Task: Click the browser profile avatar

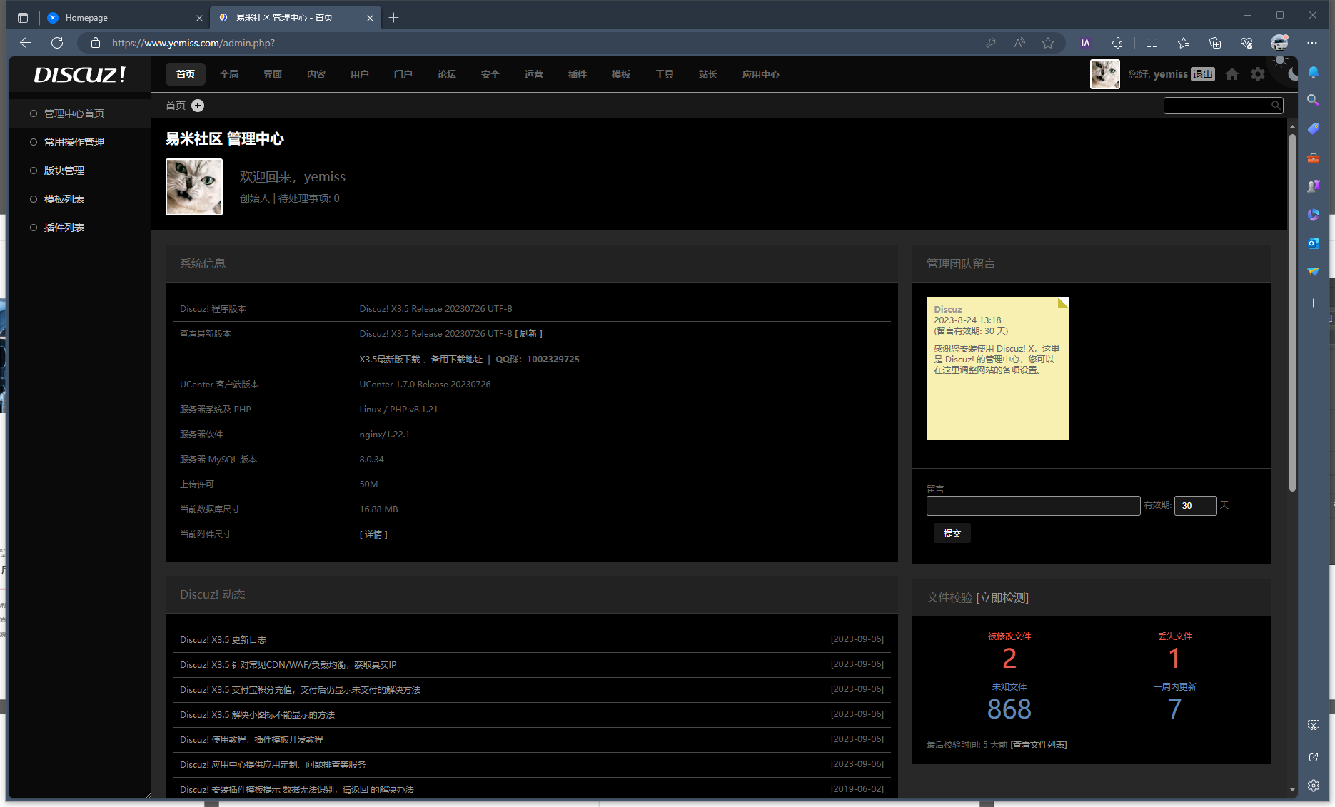Action: [x=1279, y=43]
